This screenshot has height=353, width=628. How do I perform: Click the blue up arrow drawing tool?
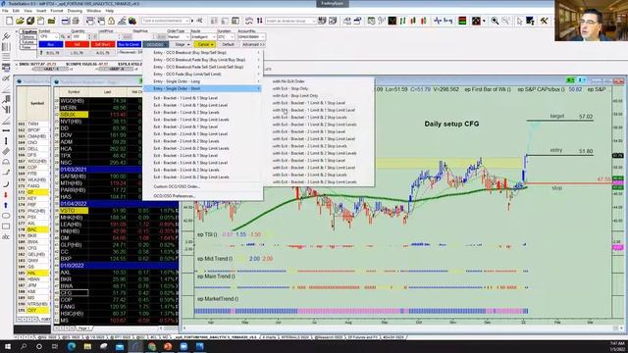tap(6, 205)
